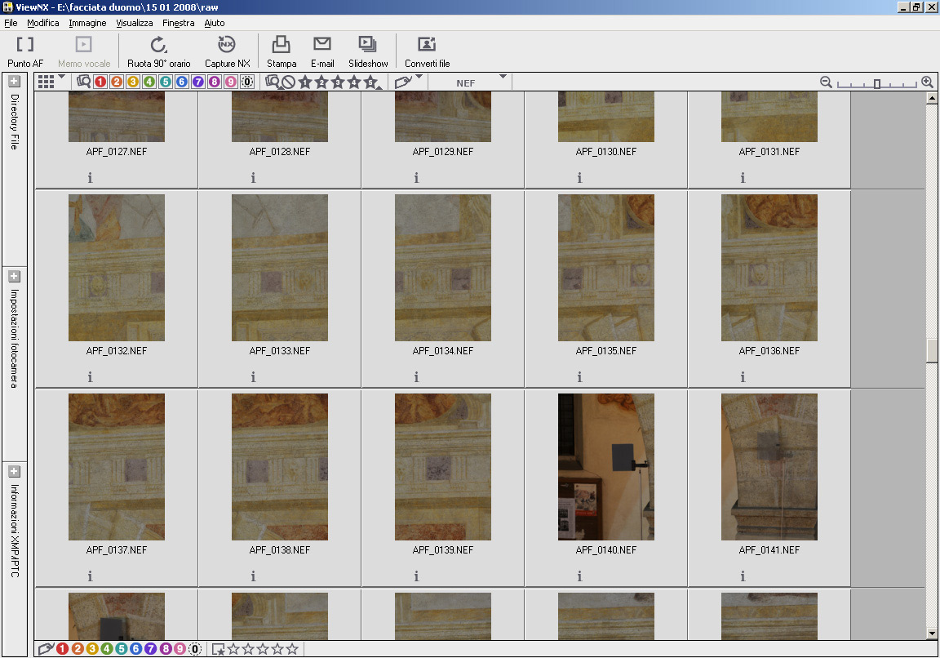
Task: Click the status bar rating star icon
Action: click(218, 649)
